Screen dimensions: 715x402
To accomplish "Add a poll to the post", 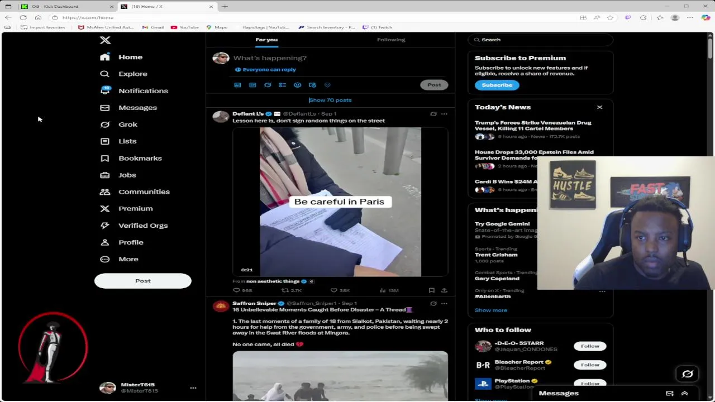I will [x=282, y=85].
